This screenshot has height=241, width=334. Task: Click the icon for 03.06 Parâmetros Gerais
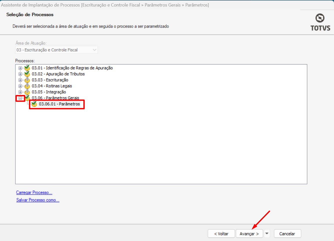27,98
